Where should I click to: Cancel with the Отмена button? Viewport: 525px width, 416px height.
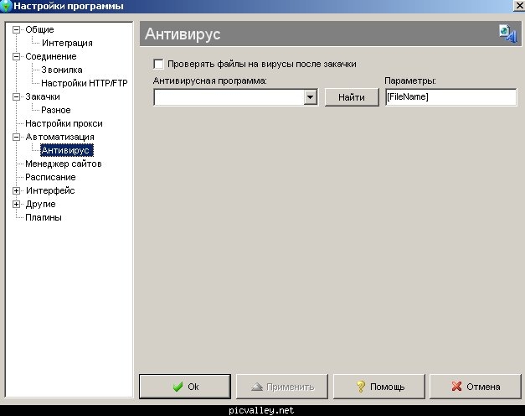click(476, 387)
